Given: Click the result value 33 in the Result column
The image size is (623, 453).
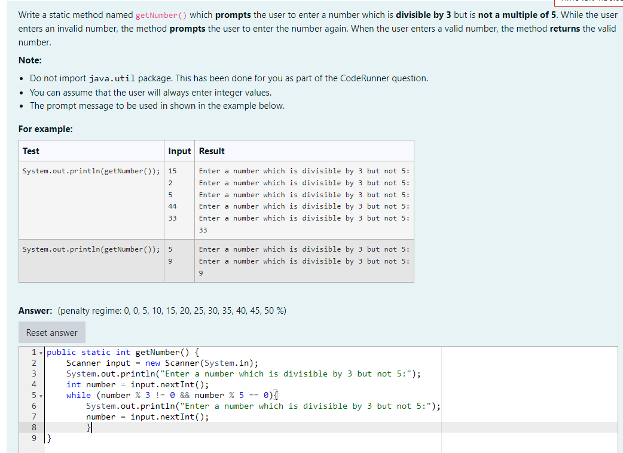Looking at the screenshot, I should (x=203, y=230).
